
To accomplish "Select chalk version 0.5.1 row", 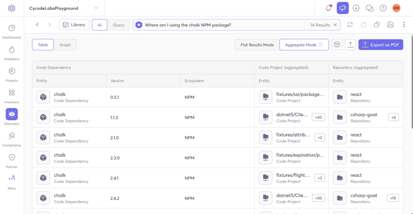I will (217, 97).
